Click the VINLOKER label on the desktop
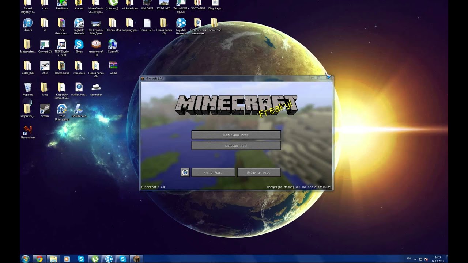Image resolution: width=468 pixels, height=263 pixels. click(x=147, y=8)
